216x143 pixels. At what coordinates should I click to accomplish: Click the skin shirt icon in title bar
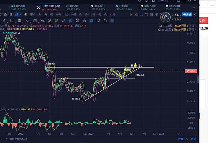(x=153, y=1)
